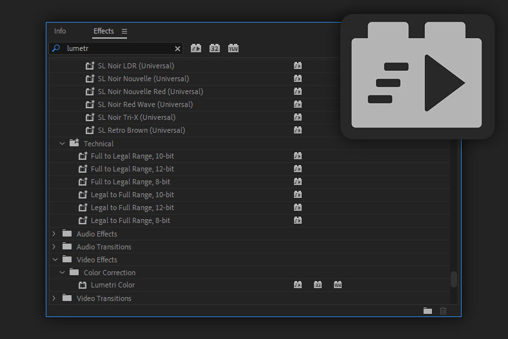Switch to the Info tab

coord(60,31)
